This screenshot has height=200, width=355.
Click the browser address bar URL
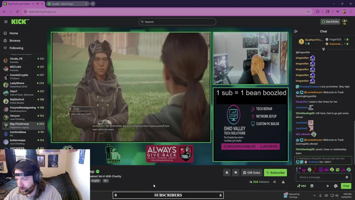42,12
